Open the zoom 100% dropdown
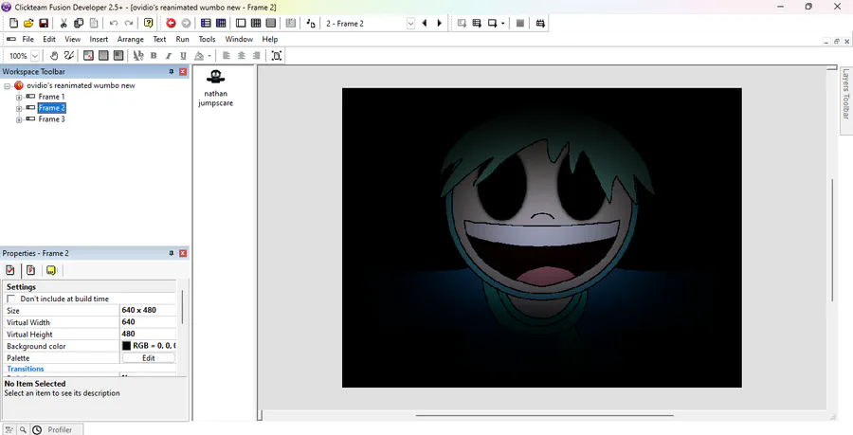The image size is (853, 435). point(35,56)
